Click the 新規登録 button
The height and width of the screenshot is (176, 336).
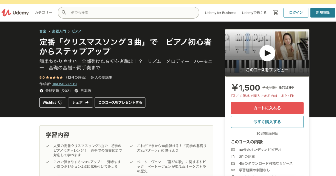point(323,13)
